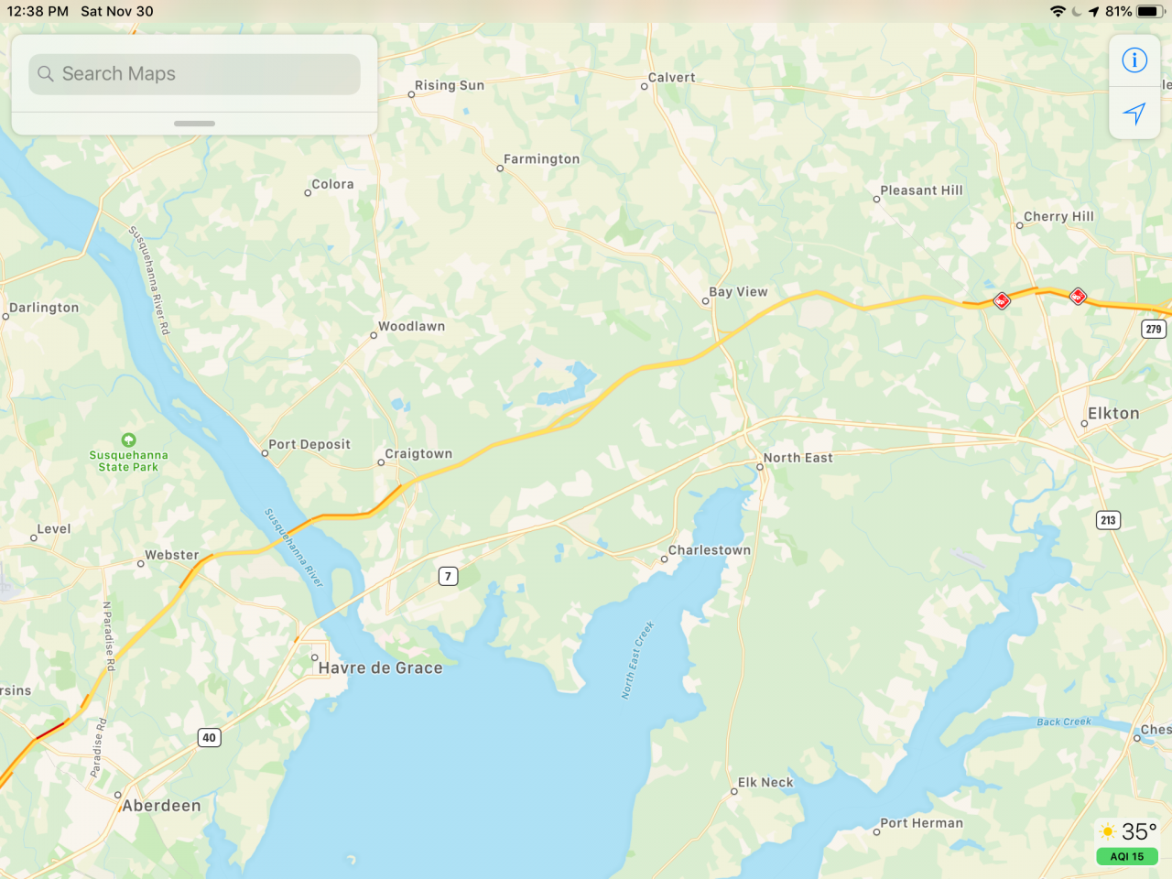Select the Elkton city label
Screen dimensions: 1172x879
click(1113, 414)
